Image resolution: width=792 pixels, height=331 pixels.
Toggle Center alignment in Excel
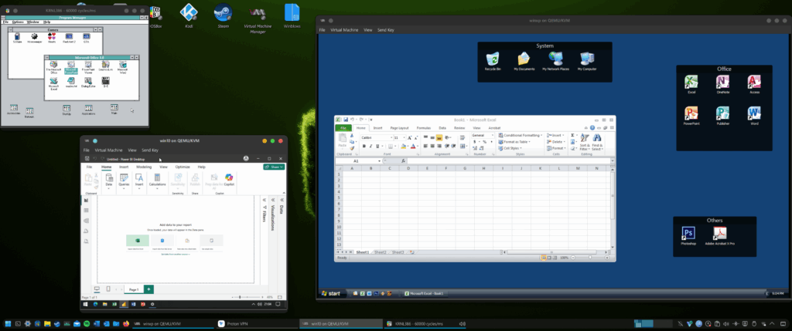(432, 146)
